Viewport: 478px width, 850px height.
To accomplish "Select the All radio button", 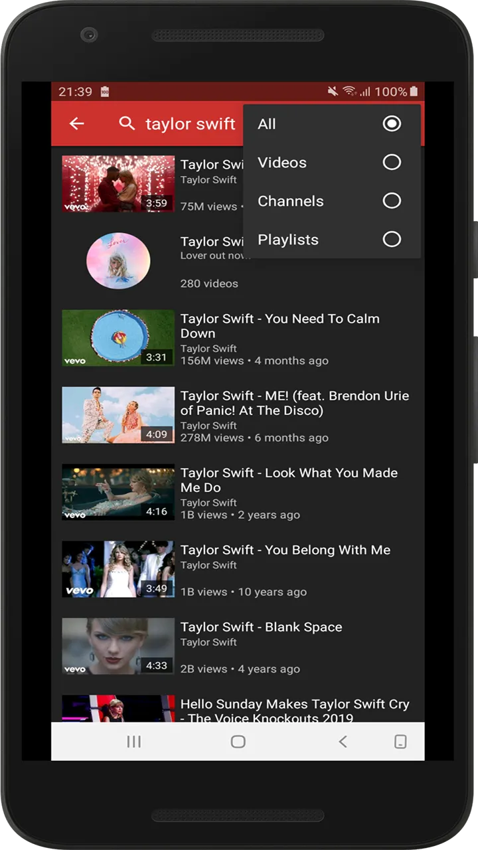I will click(x=392, y=124).
